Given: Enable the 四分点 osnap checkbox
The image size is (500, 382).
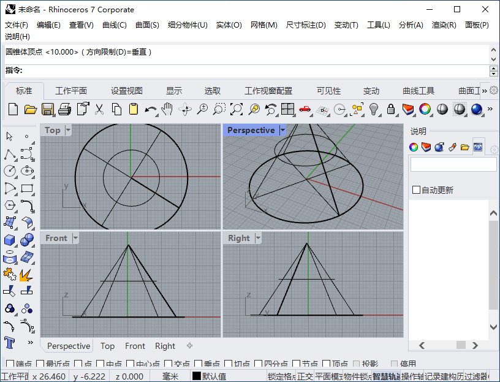Looking at the screenshot, I should pyautogui.click(x=259, y=364).
